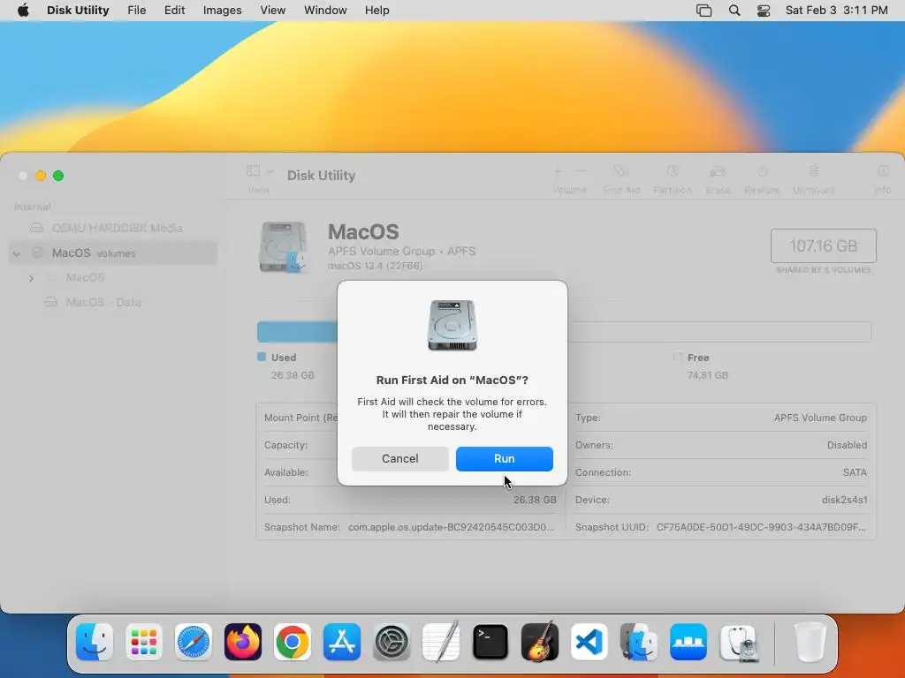Screen dimensions: 905x678
Task: Open the File menu
Action: coord(137,11)
